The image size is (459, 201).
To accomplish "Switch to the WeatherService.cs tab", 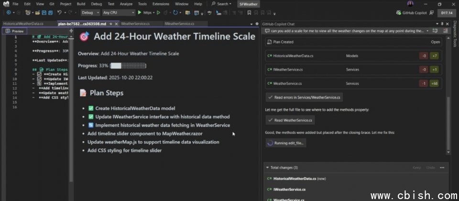I will [x=134, y=23].
